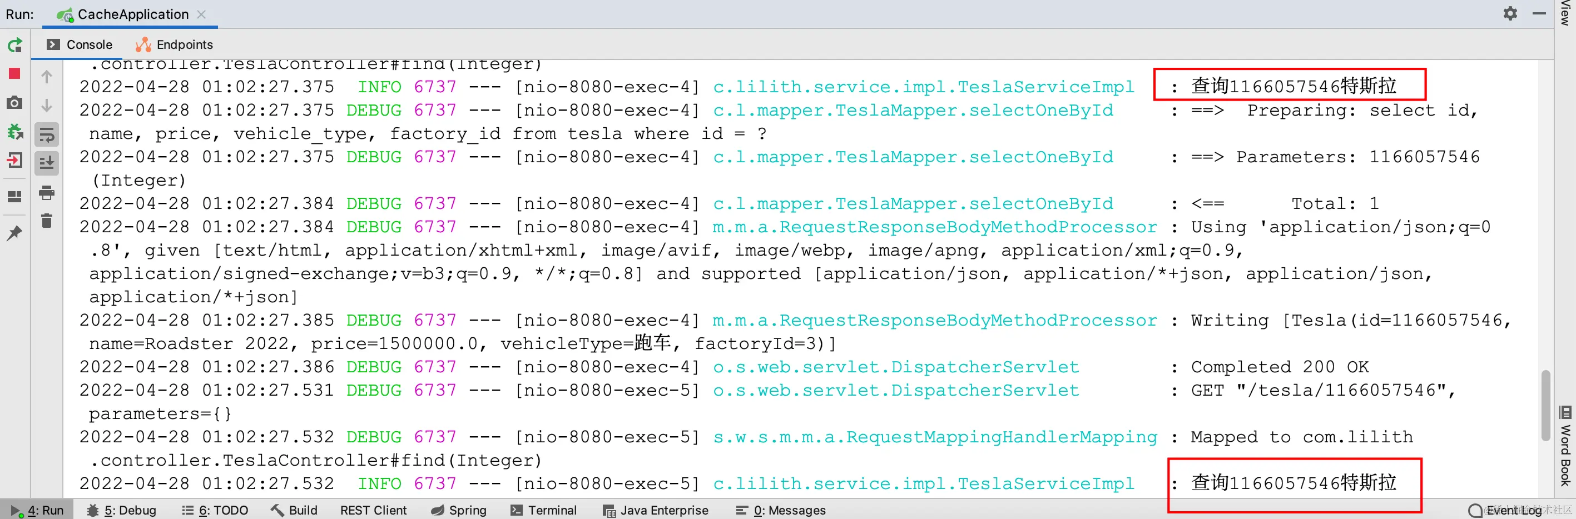1576x519 pixels.
Task: Click the TeslaMapper.selectOneById logger on the Preparing line
Action: coord(913,111)
